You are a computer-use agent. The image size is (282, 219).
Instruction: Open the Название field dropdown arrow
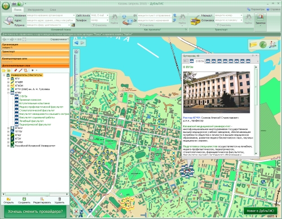pyautogui.click(x=74, y=15)
